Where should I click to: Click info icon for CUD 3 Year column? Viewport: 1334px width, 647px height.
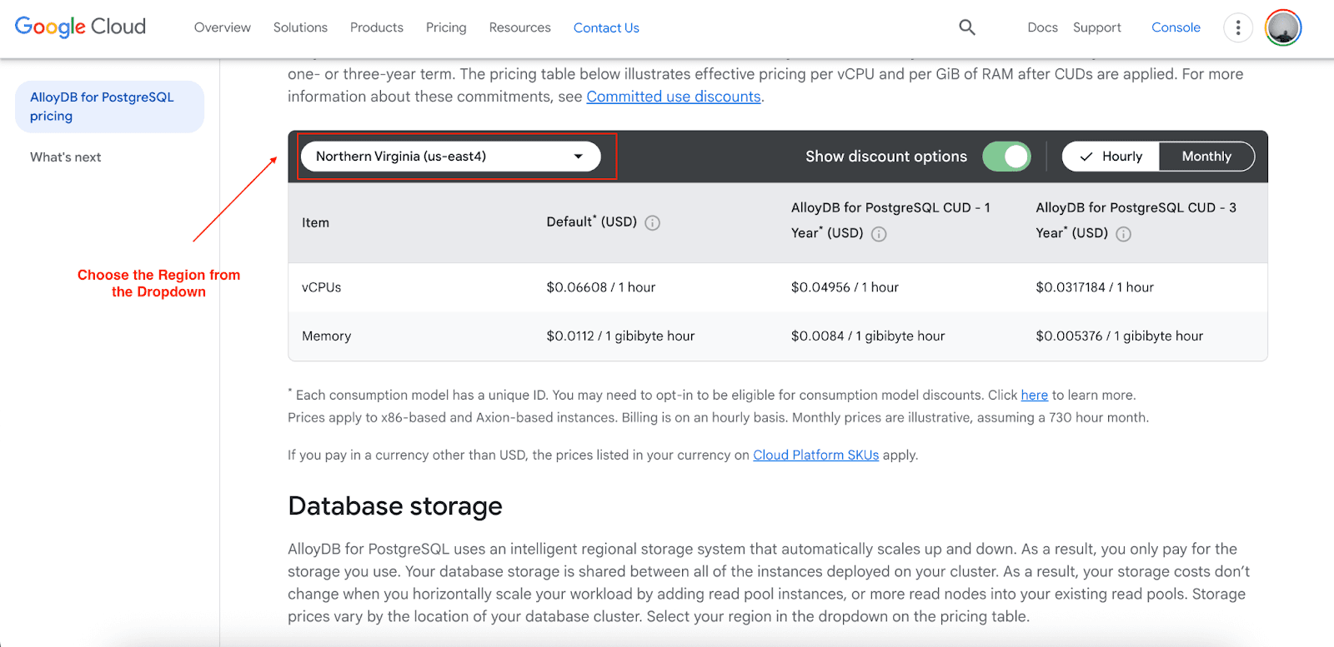click(x=1124, y=234)
